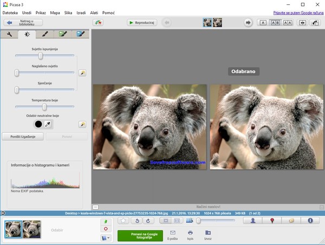The image size is (325, 245).
Task: Toggle the A|A same-image comparison view
Action: click(287, 22)
